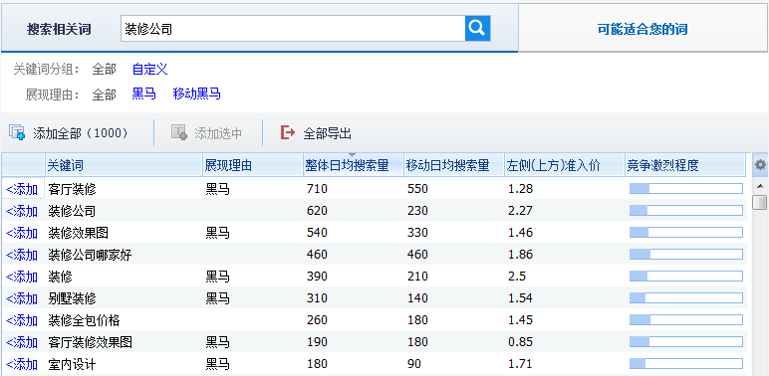Switch to the 可能适合您的词 tab
Screen dimensions: 769x376
pyautogui.click(x=642, y=29)
